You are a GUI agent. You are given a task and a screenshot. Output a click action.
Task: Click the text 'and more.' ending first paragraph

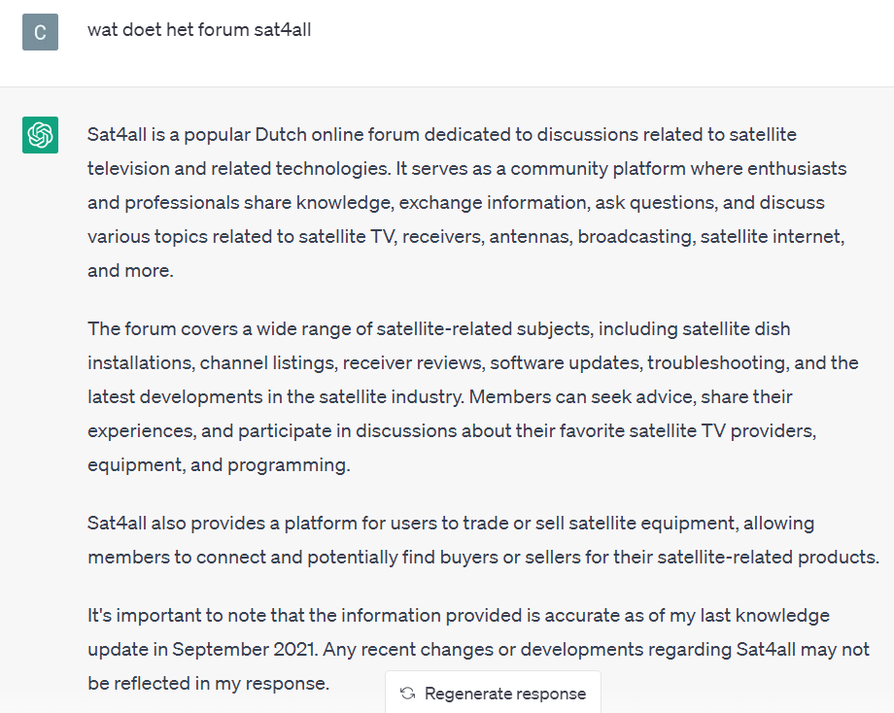point(130,270)
